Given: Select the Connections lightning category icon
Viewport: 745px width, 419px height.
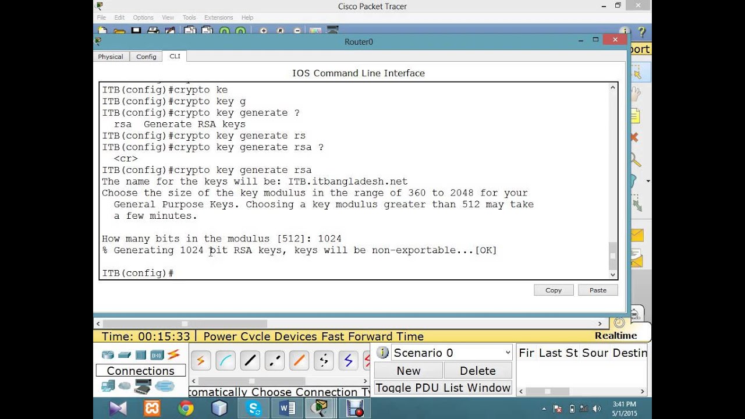Looking at the screenshot, I should 173,354.
